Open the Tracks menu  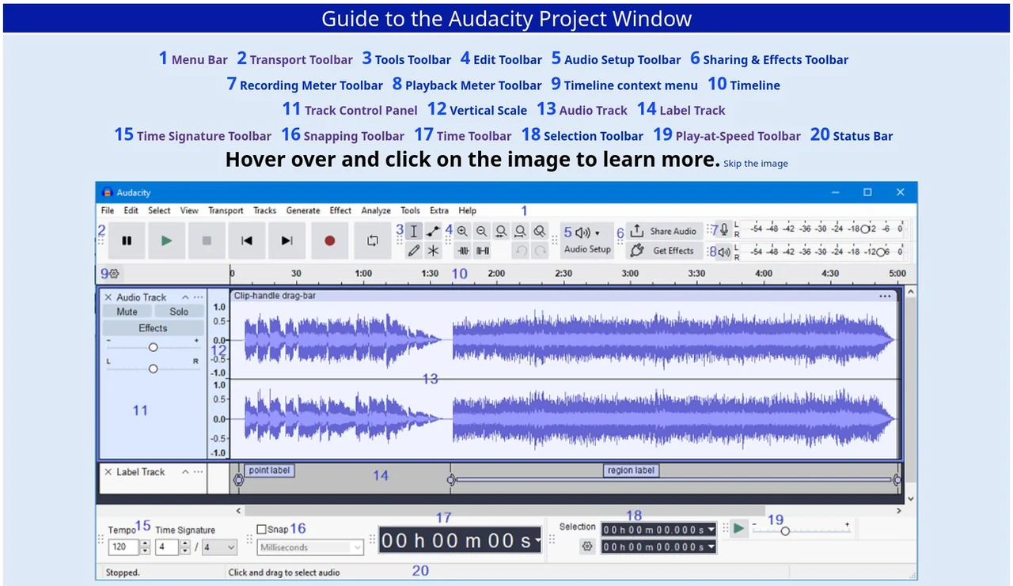264,210
